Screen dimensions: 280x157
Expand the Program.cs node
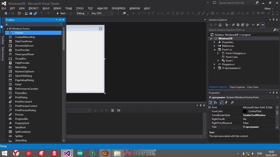[214, 65]
